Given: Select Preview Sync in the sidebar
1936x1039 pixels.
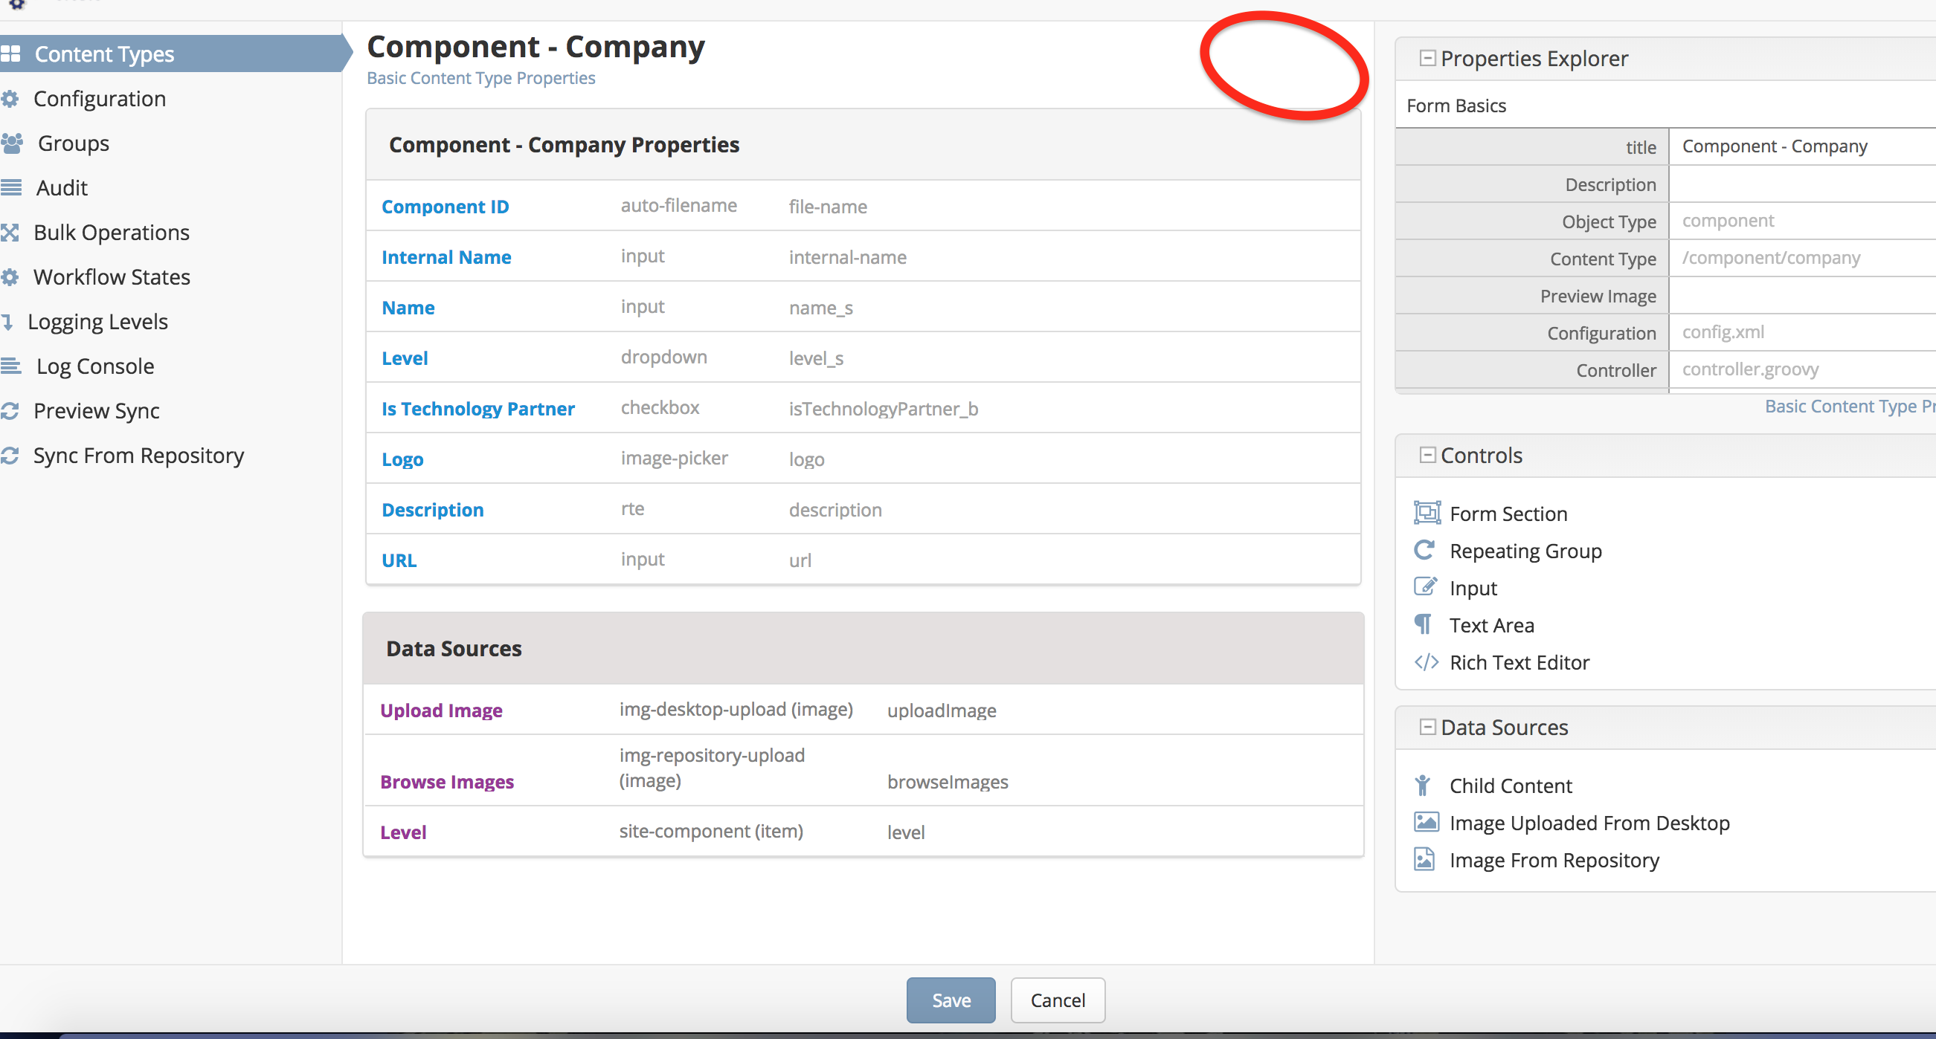Looking at the screenshot, I should (x=96, y=410).
